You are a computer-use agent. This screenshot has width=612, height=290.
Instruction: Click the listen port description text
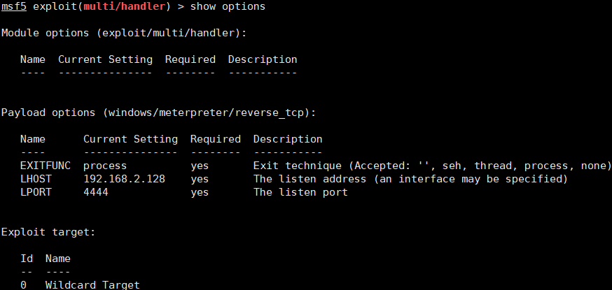coord(300,192)
